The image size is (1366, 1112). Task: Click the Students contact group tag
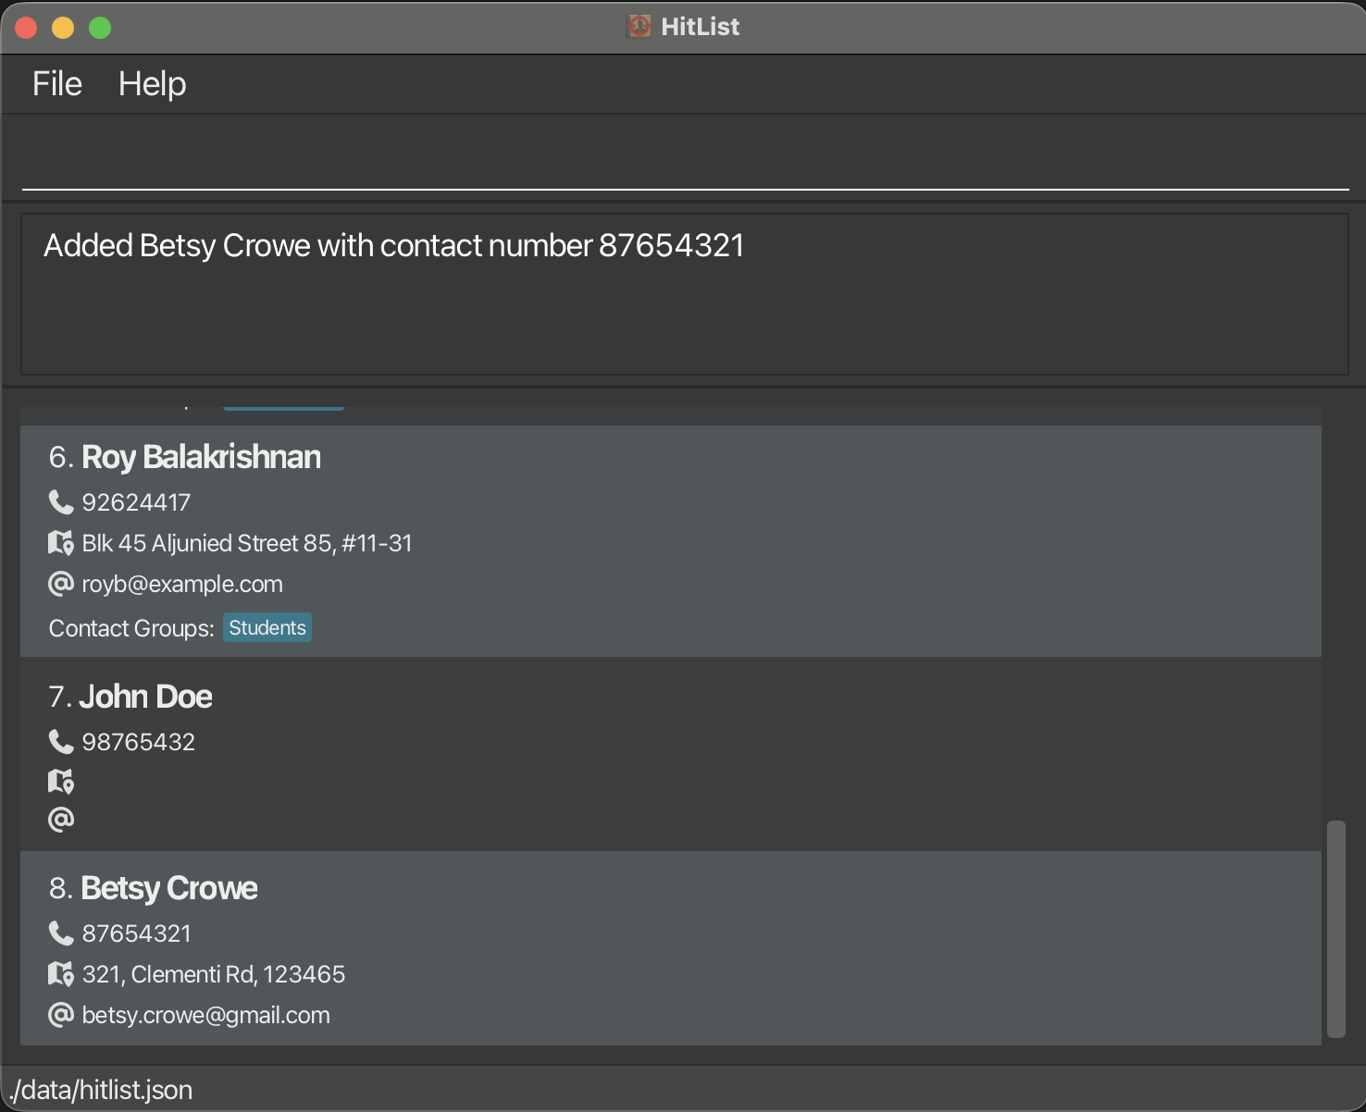pyautogui.click(x=267, y=627)
